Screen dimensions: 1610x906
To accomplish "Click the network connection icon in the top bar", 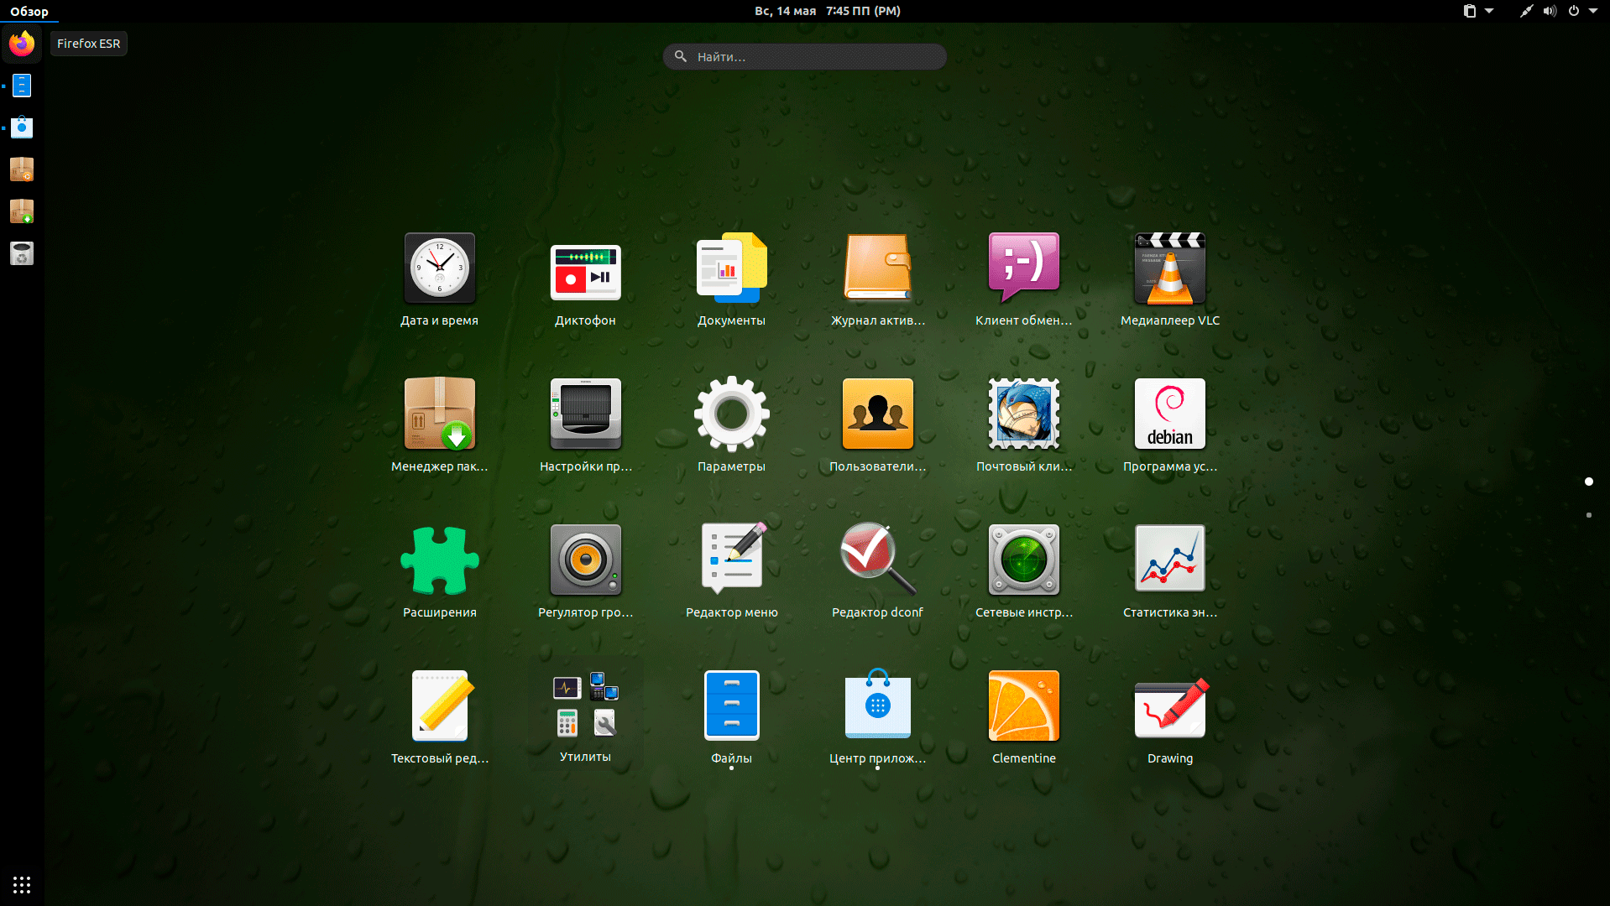I will 1526,11.
